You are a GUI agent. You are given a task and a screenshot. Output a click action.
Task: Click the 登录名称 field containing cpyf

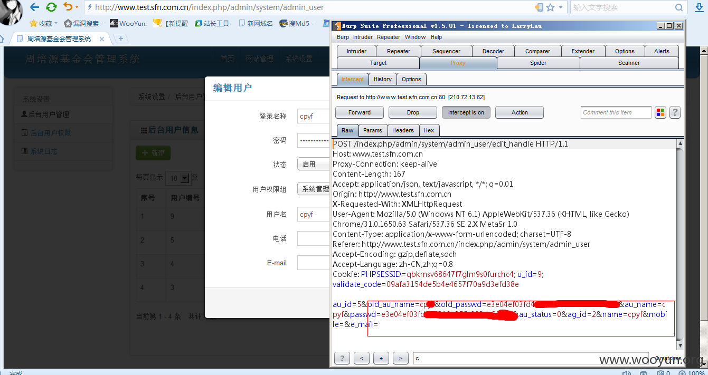pos(314,117)
